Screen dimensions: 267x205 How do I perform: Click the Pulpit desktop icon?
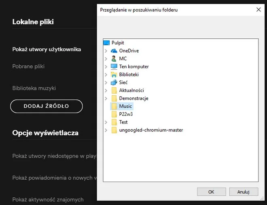pos(106,43)
